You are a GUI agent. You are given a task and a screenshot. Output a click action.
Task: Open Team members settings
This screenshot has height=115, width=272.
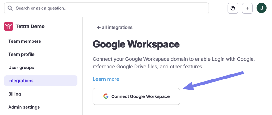[25, 41]
